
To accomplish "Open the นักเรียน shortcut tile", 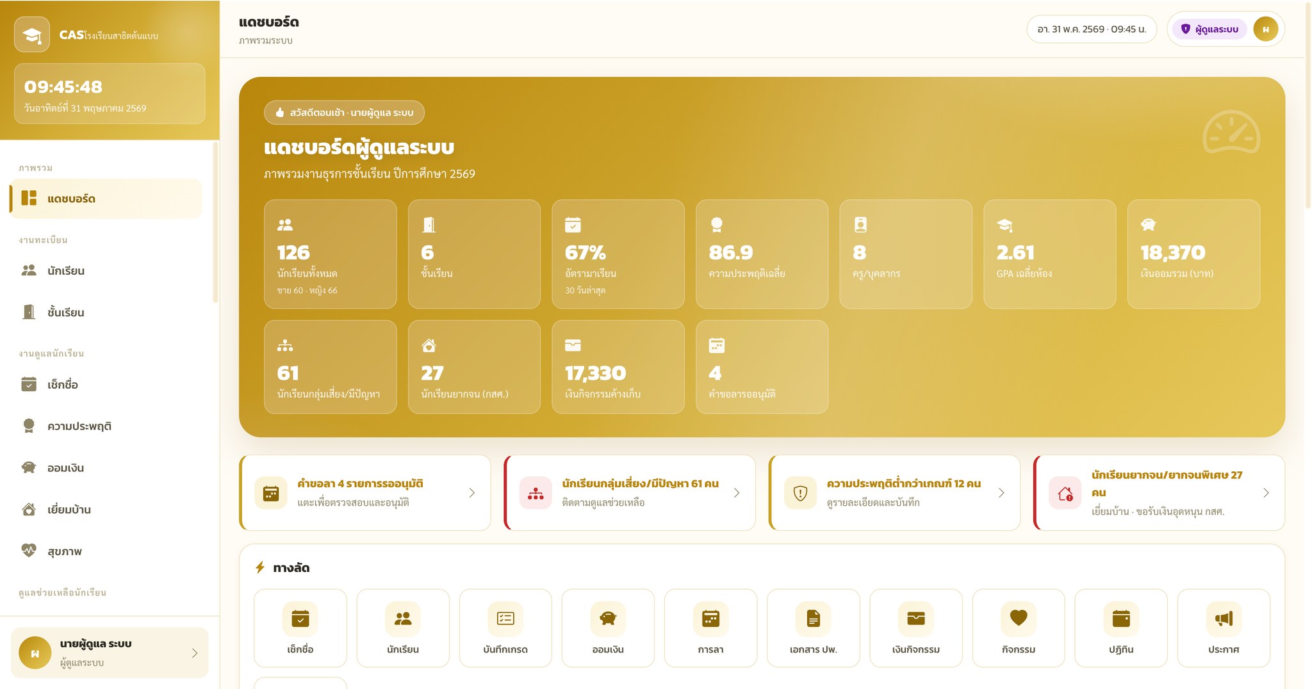I will (x=403, y=628).
